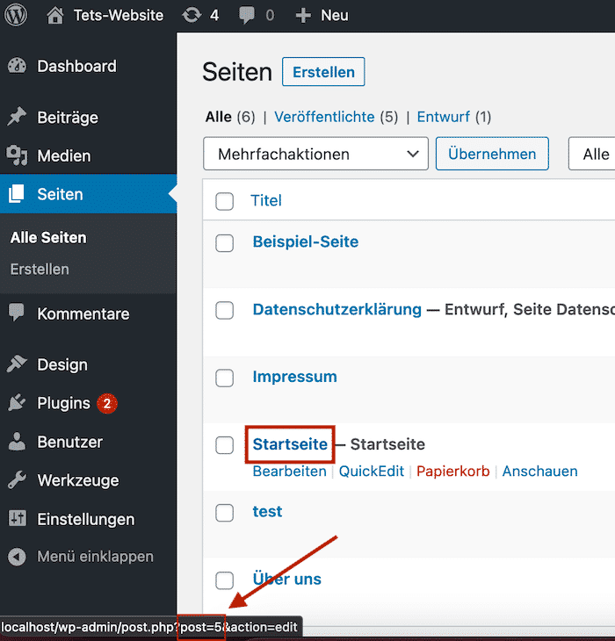This screenshot has height=641, width=615.
Task: Click Anschauen under Startseite
Action: coord(539,471)
